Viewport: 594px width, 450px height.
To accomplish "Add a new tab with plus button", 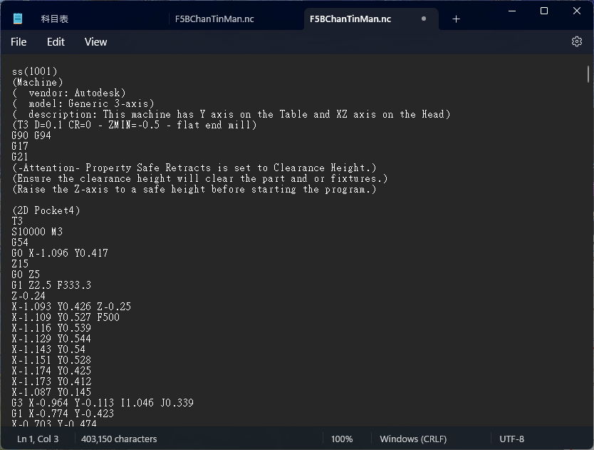I will 457,19.
